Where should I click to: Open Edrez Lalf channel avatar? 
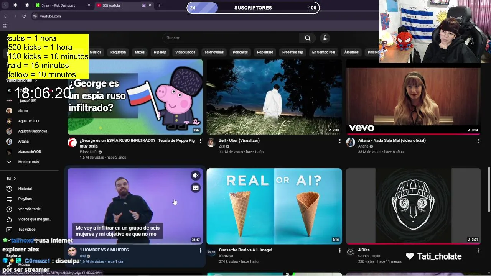(72, 143)
